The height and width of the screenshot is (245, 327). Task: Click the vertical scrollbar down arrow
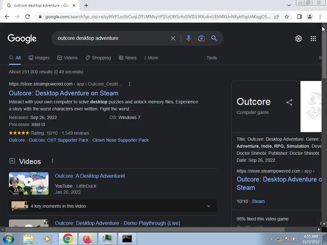[324, 224]
